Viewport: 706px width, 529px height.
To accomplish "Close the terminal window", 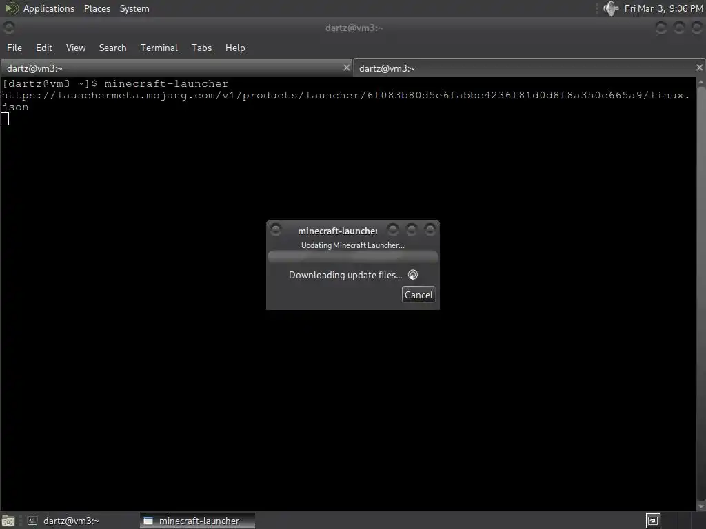I will click(x=696, y=28).
